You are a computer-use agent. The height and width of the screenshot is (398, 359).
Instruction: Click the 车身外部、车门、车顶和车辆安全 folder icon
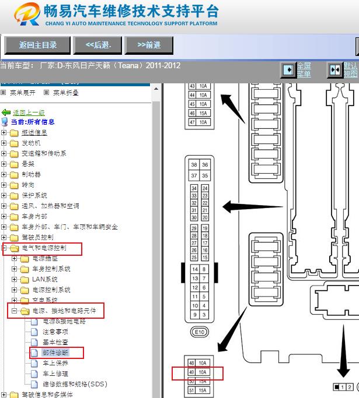tap(14, 227)
